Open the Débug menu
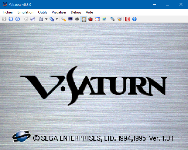 pyautogui.click(x=76, y=12)
